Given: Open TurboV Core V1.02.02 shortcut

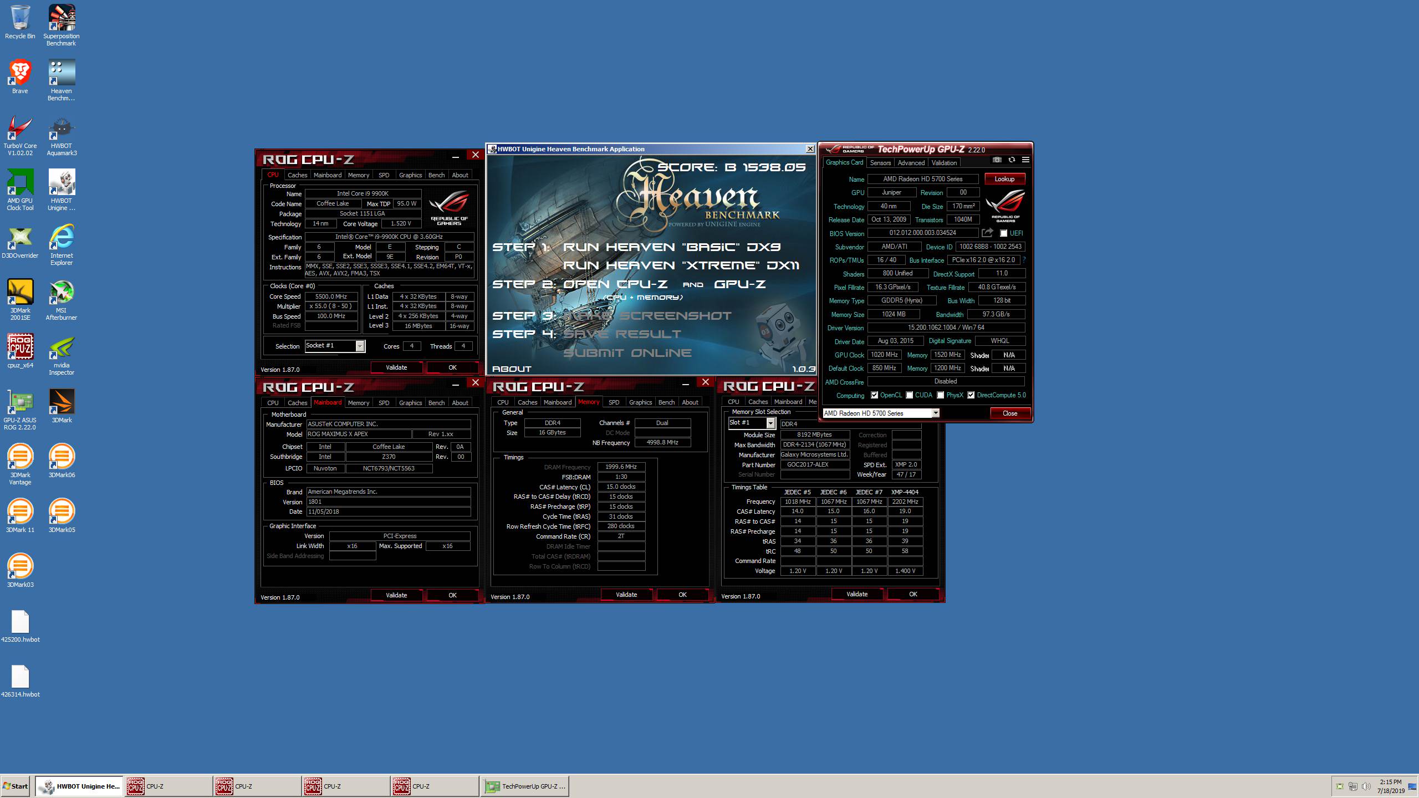Looking at the screenshot, I should (20, 135).
